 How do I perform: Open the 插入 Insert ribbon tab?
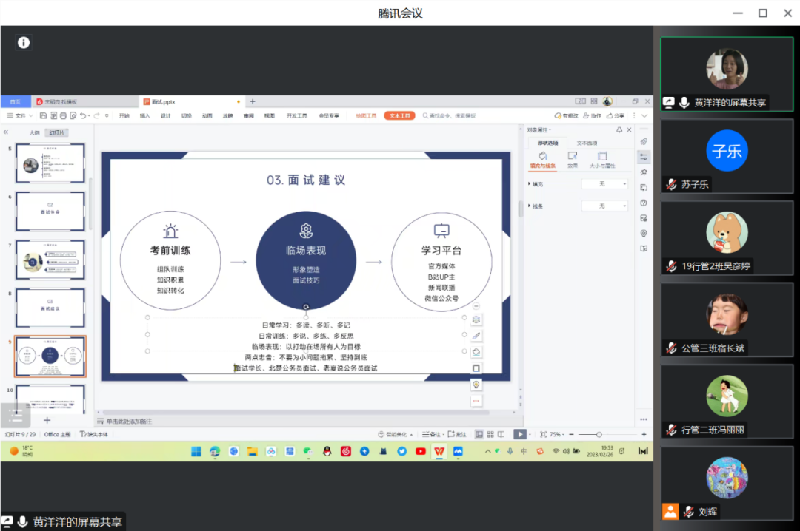point(144,115)
